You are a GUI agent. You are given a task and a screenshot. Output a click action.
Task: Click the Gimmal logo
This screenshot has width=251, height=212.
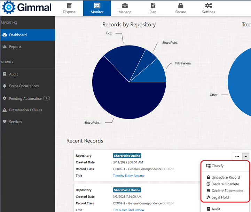tap(27, 8)
